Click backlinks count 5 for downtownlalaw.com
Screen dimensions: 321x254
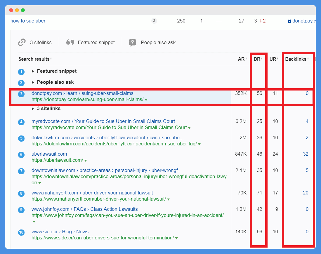pos(307,171)
